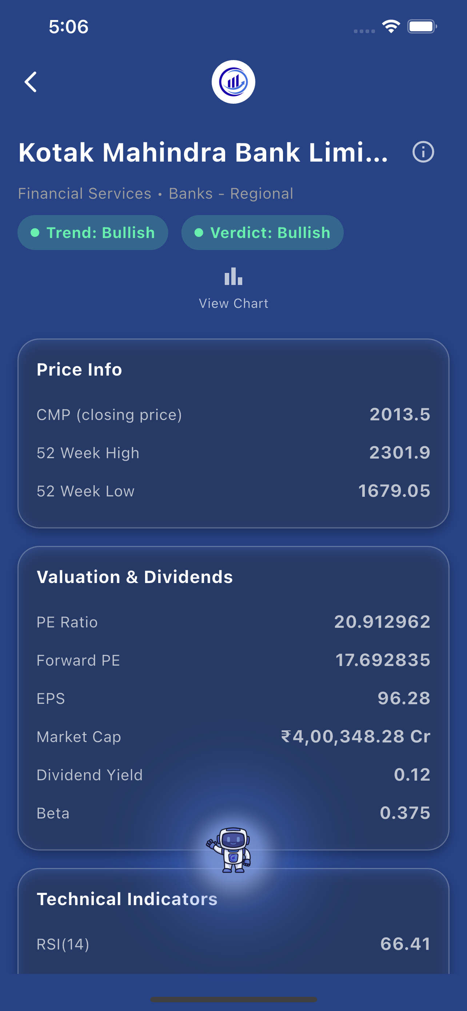The width and height of the screenshot is (467, 1011).
Task: Tap the Wi-Fi status icon
Action: (x=391, y=27)
